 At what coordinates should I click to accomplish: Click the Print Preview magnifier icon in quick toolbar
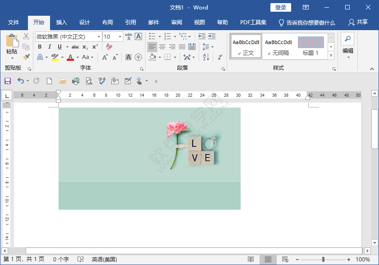click(x=89, y=81)
